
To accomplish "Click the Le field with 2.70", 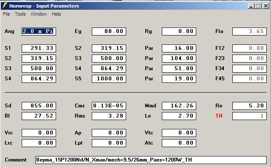I will (x=179, y=116).
